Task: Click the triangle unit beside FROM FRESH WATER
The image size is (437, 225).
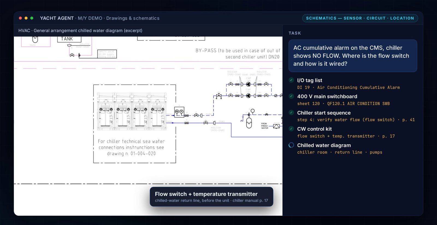Action: tap(276, 126)
